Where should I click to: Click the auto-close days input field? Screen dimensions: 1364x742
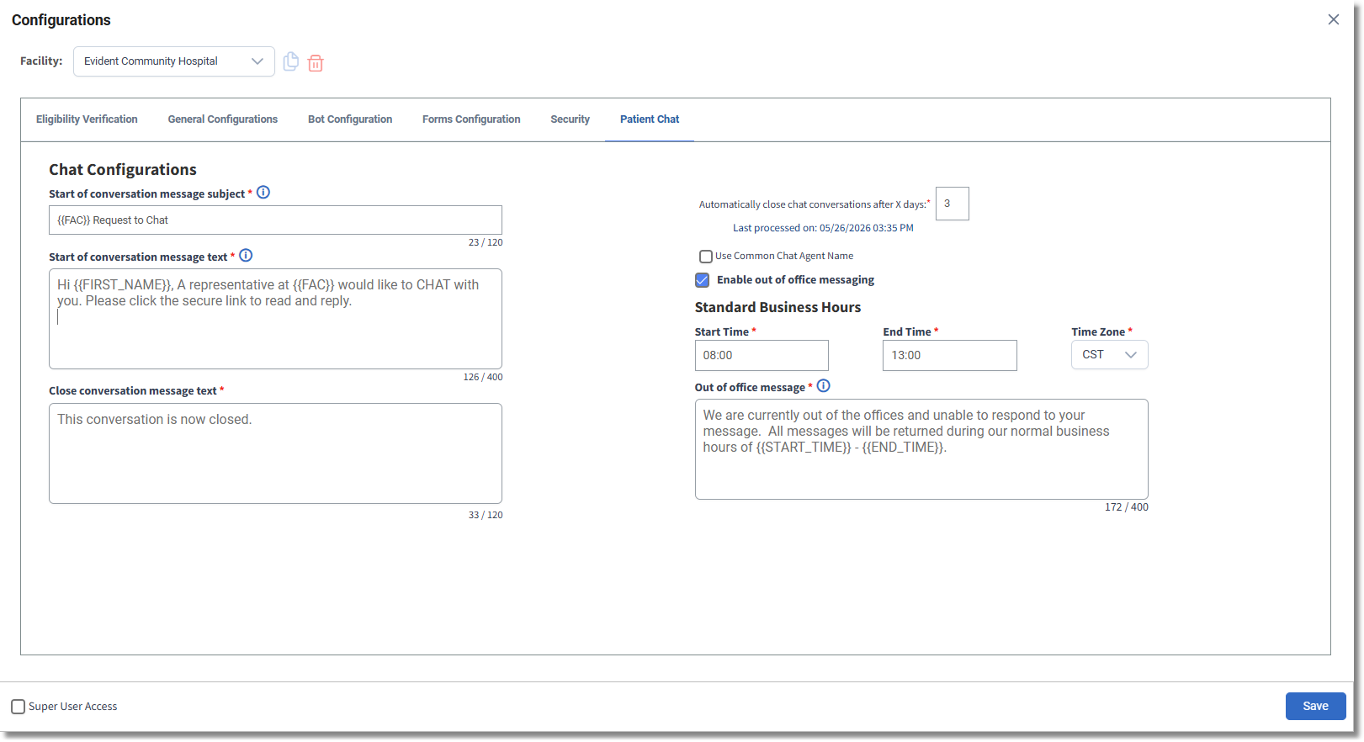tap(953, 204)
